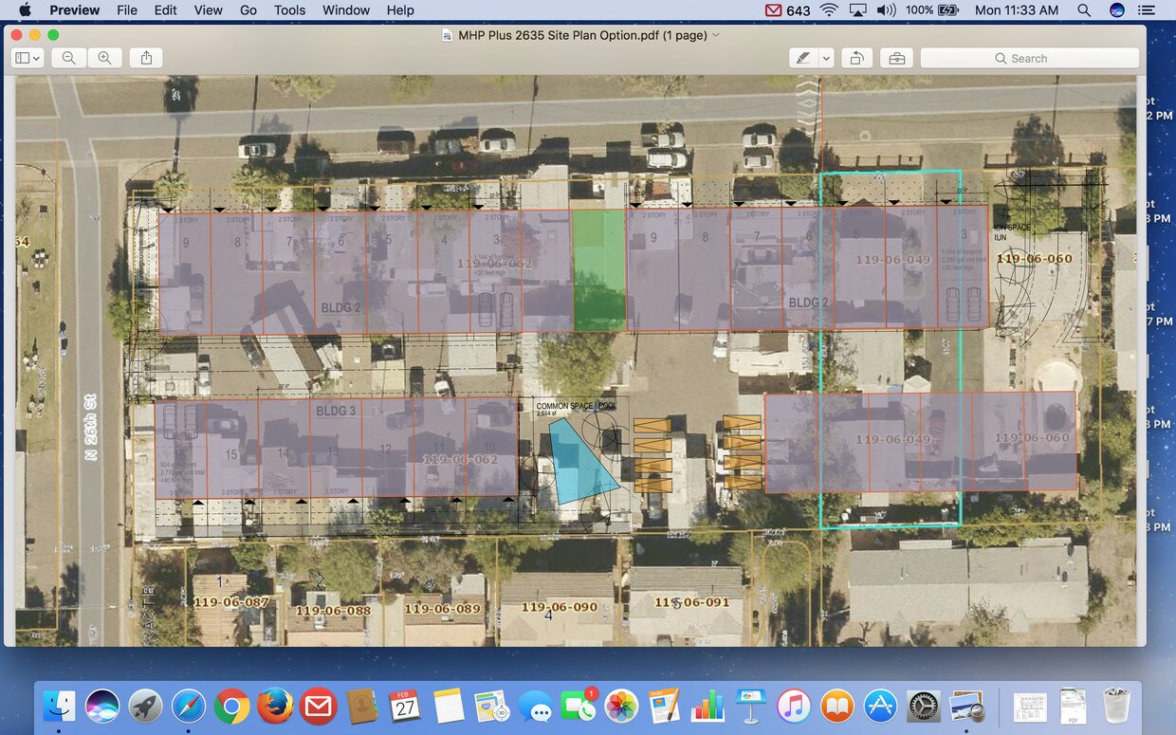The width and height of the screenshot is (1176, 735).
Task: Open iBooks from the Dock
Action: 837,707
